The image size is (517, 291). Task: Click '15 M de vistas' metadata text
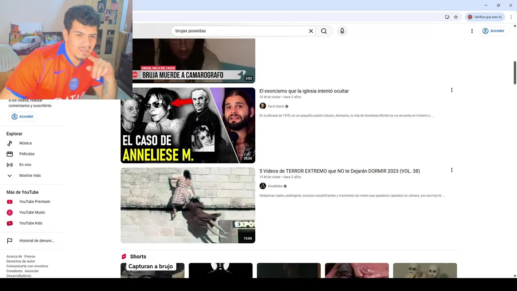click(269, 177)
